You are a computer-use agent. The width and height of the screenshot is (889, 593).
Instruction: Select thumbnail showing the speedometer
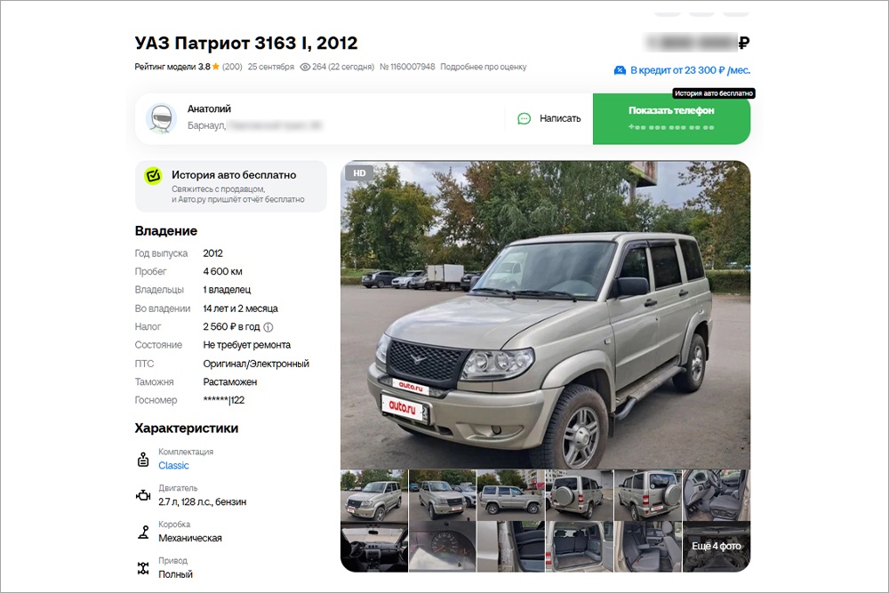pos(442,547)
